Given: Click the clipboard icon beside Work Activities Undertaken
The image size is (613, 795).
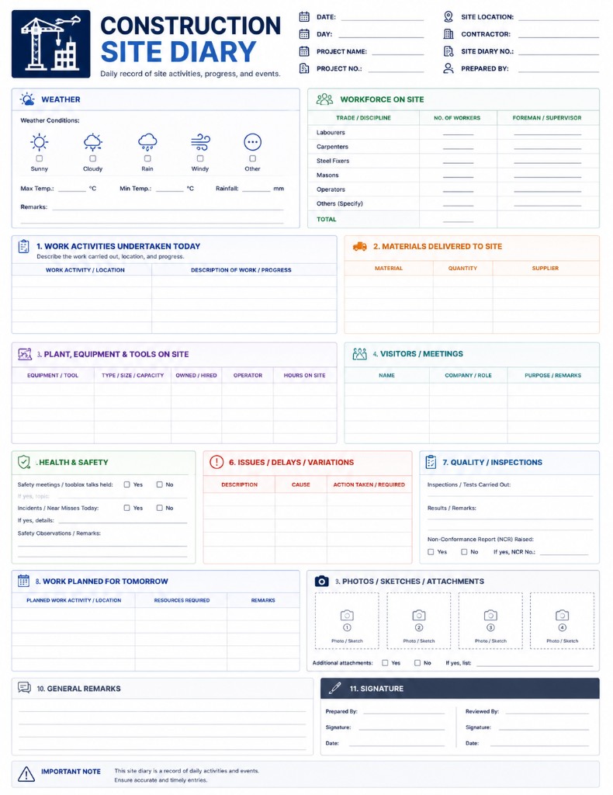Looking at the screenshot, I should pos(24,246).
